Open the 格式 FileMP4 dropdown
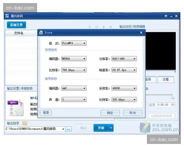184x147 pixels. click(74, 43)
